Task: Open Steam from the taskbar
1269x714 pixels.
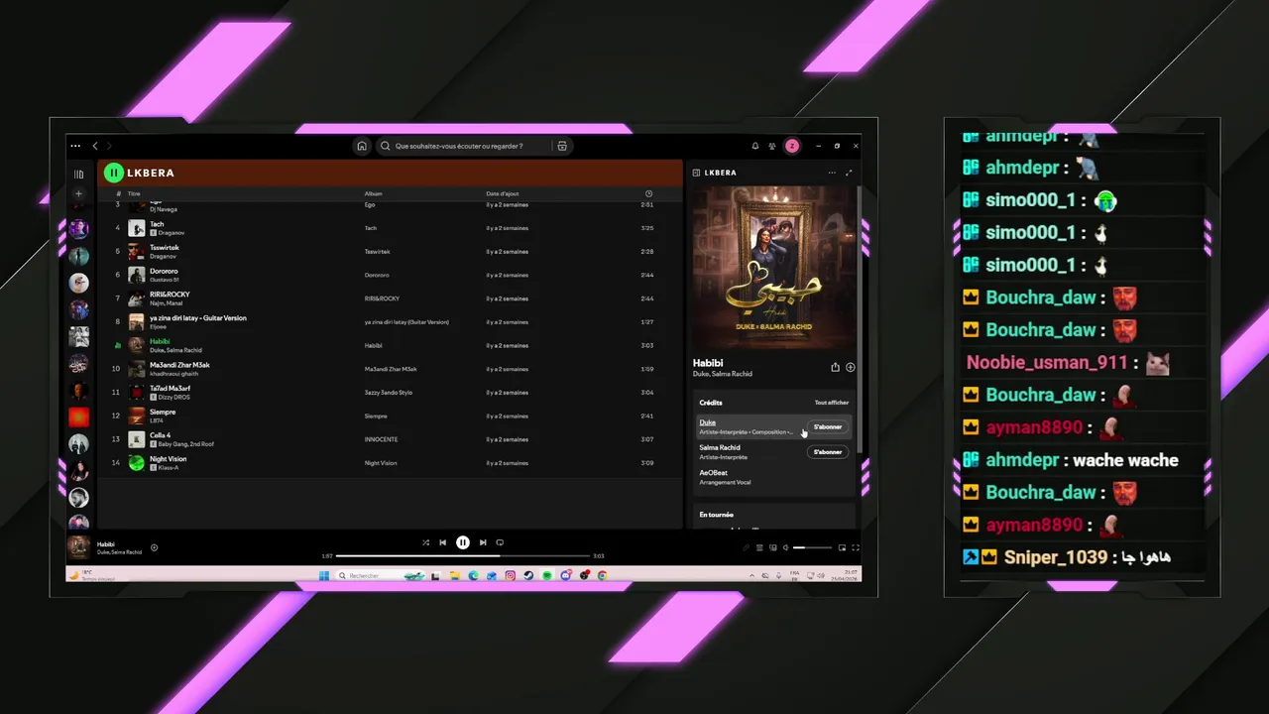Action: [x=528, y=575]
